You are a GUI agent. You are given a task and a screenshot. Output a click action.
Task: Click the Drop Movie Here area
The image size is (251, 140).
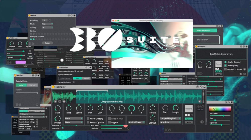pos(206,40)
